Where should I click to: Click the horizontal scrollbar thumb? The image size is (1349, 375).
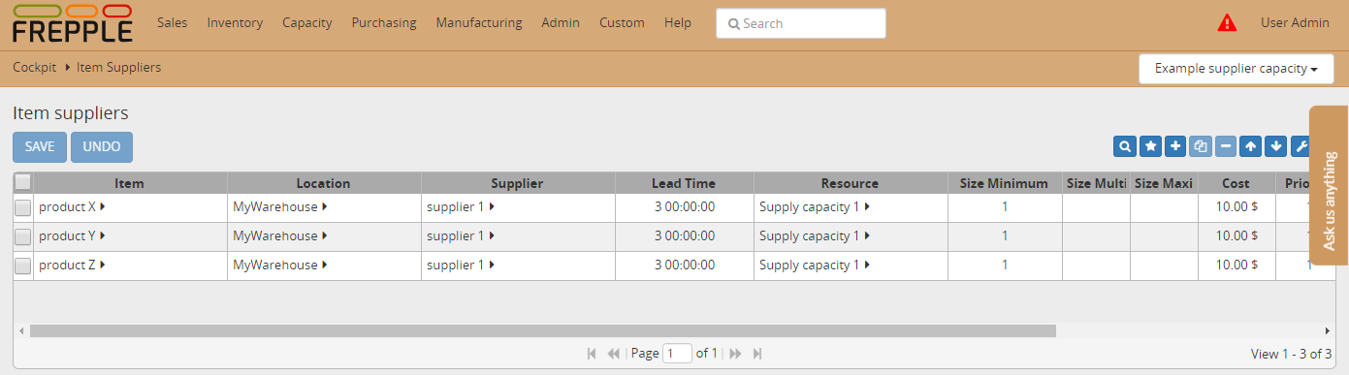click(542, 330)
